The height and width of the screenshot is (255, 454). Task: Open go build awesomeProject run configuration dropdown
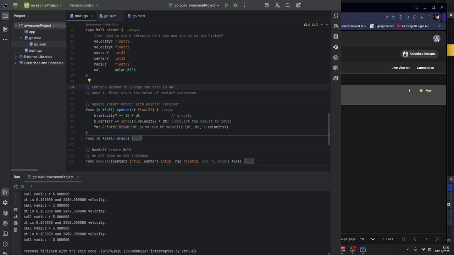point(194,5)
